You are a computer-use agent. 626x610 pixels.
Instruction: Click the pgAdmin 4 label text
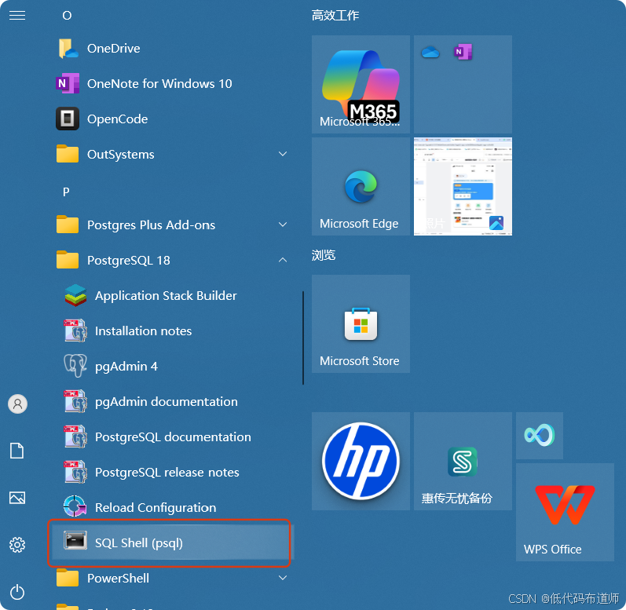coord(126,367)
